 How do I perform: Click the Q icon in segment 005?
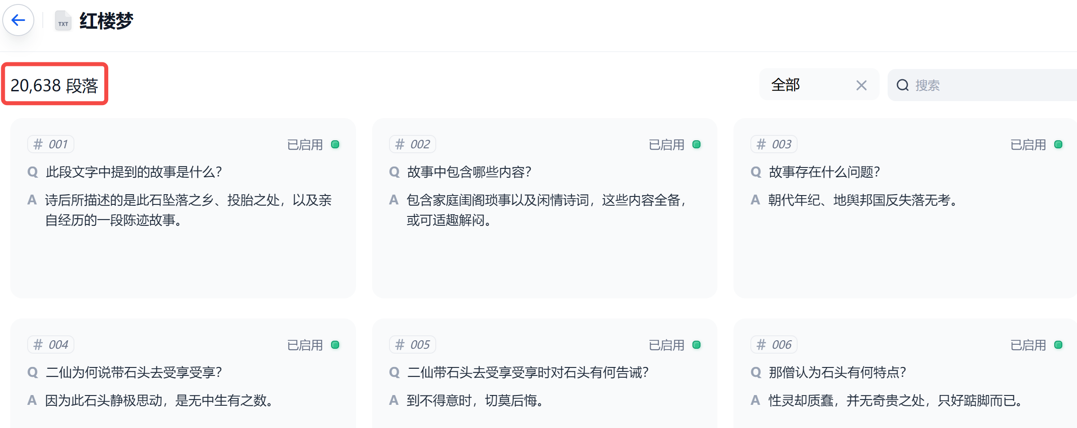tap(394, 372)
